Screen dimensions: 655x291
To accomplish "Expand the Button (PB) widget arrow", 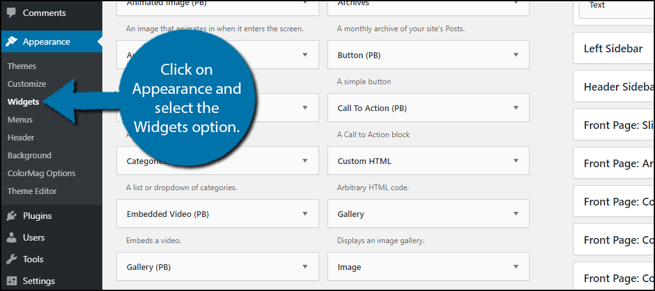I will (x=516, y=55).
